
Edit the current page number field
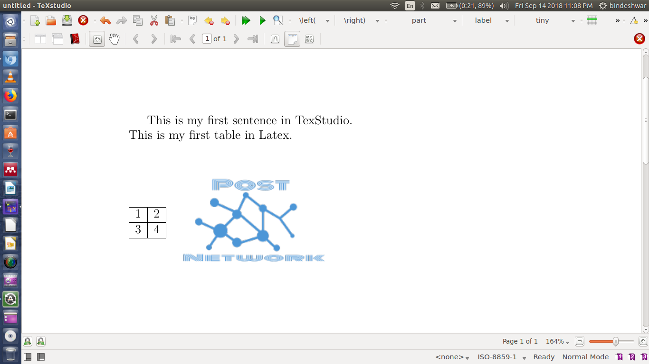(x=207, y=39)
